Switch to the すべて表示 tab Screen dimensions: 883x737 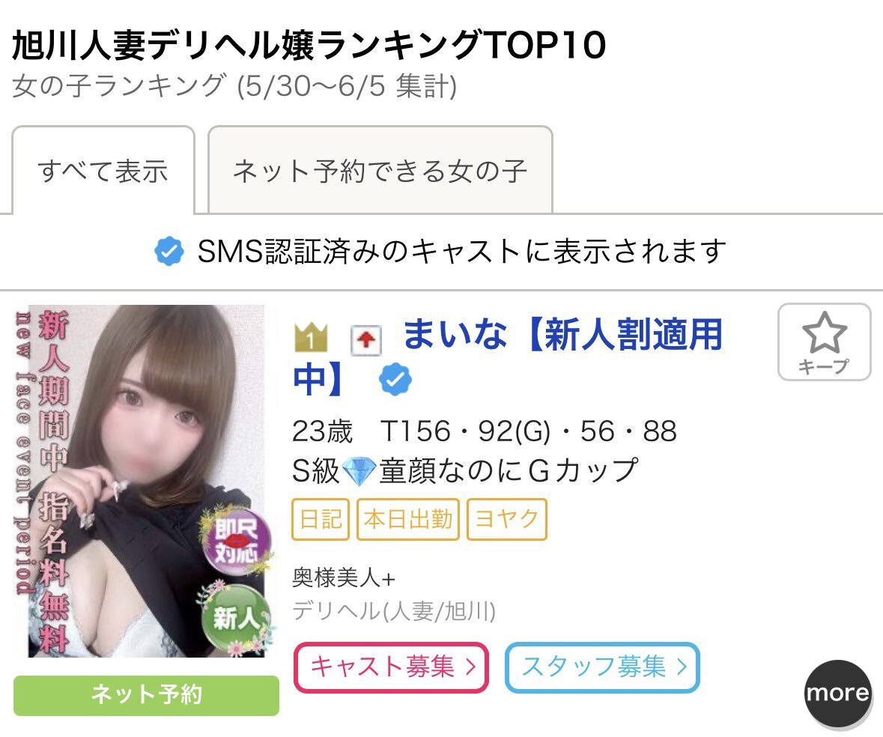pyautogui.click(x=103, y=170)
